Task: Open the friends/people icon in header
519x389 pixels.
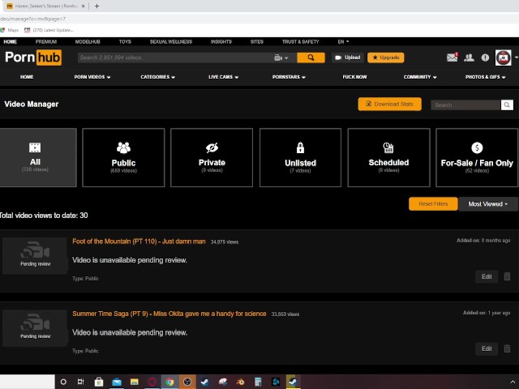Action: 469,58
